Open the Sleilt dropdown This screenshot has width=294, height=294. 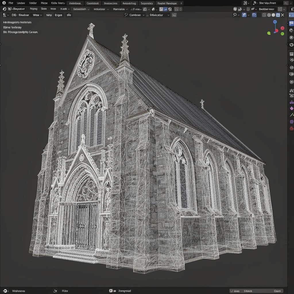(x=65, y=9)
